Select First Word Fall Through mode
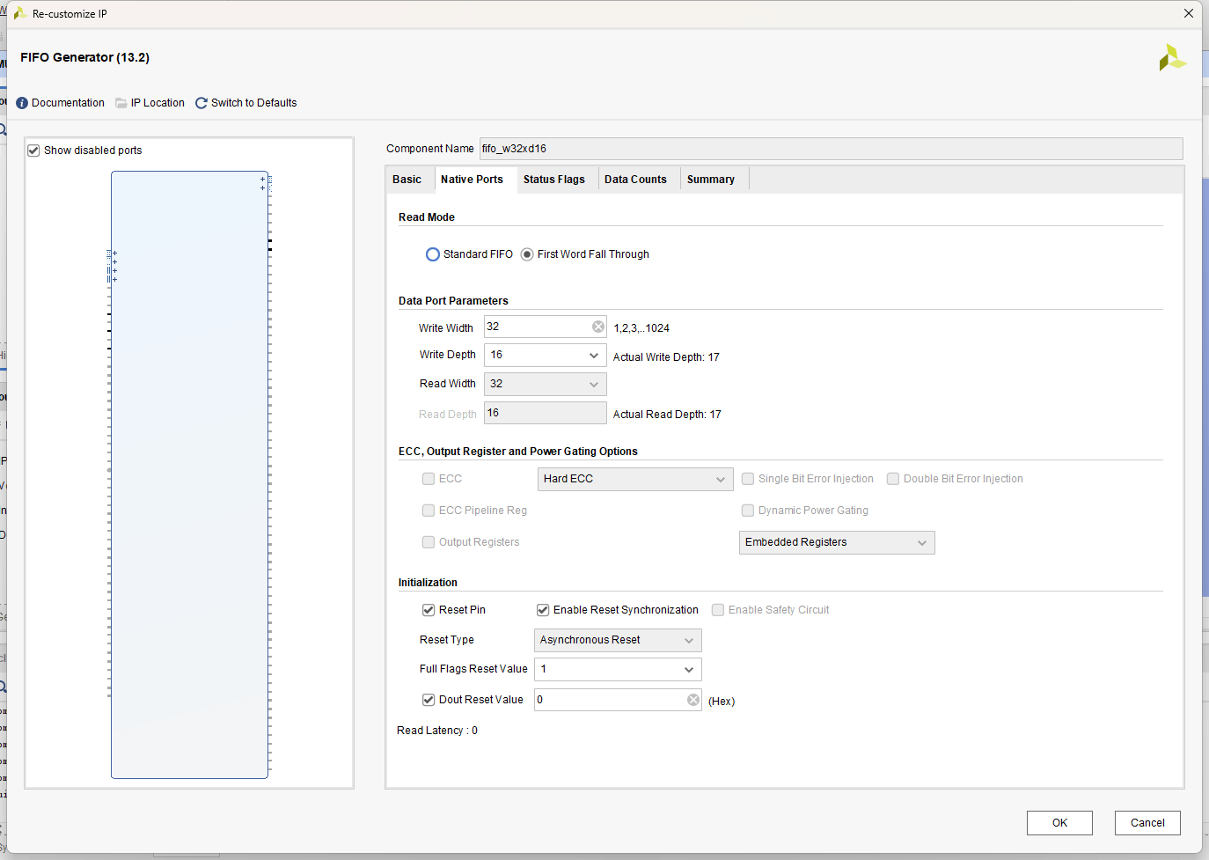Viewport: 1209px width, 860px height. click(527, 254)
